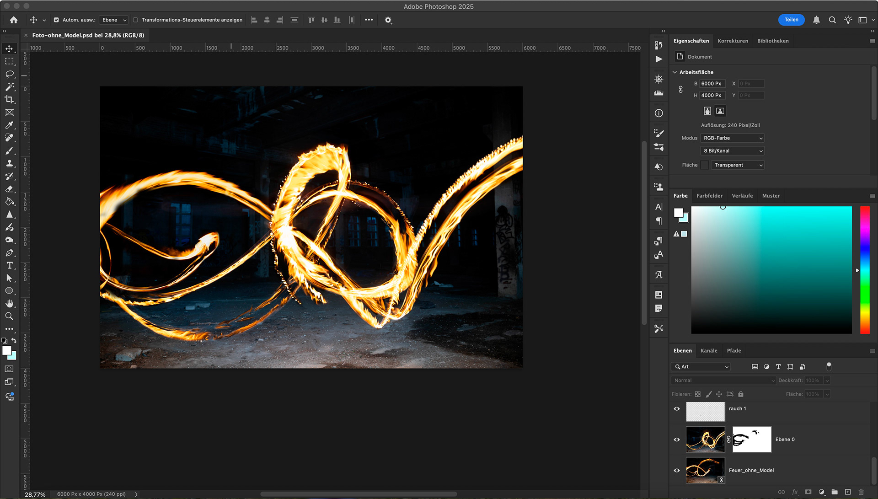Click the Teilen button
Image resolution: width=878 pixels, height=499 pixels.
[x=791, y=20]
